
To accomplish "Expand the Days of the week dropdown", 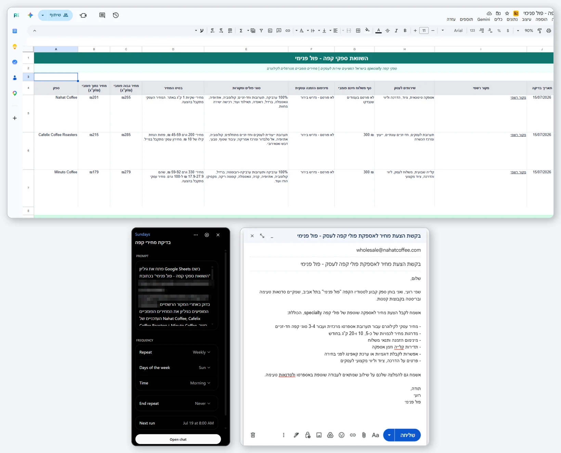I will point(205,368).
